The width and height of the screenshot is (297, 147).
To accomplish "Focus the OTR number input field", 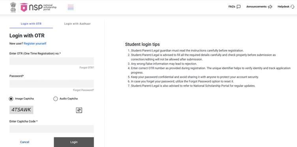I will pyautogui.click(x=52, y=61).
